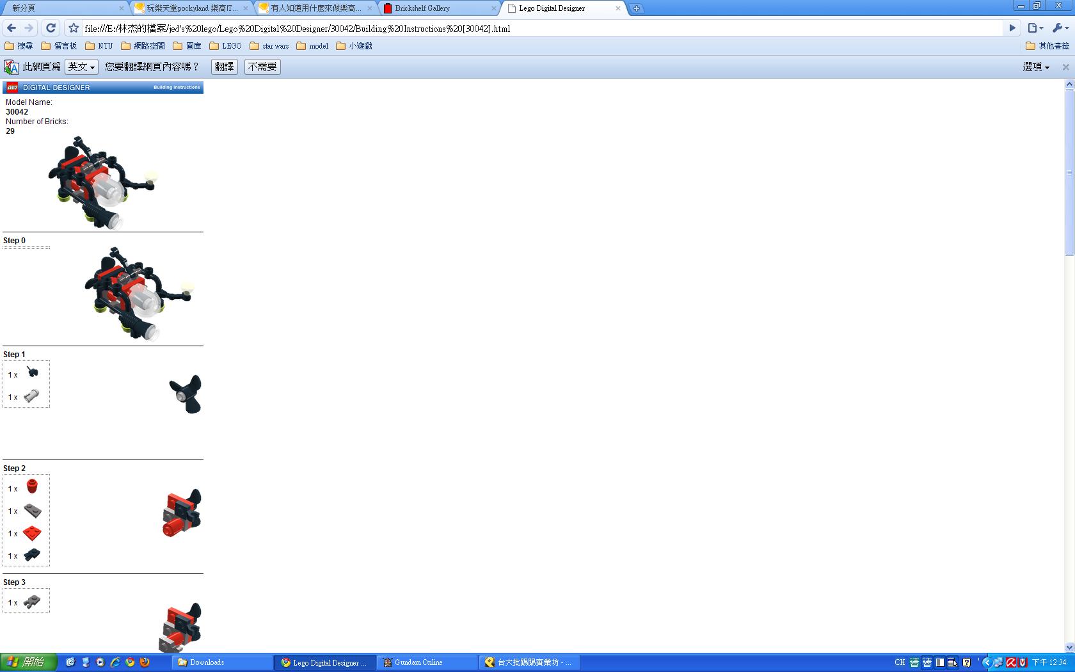Click the model overview image
Screen dimensions: 1075x672
pos(102,182)
